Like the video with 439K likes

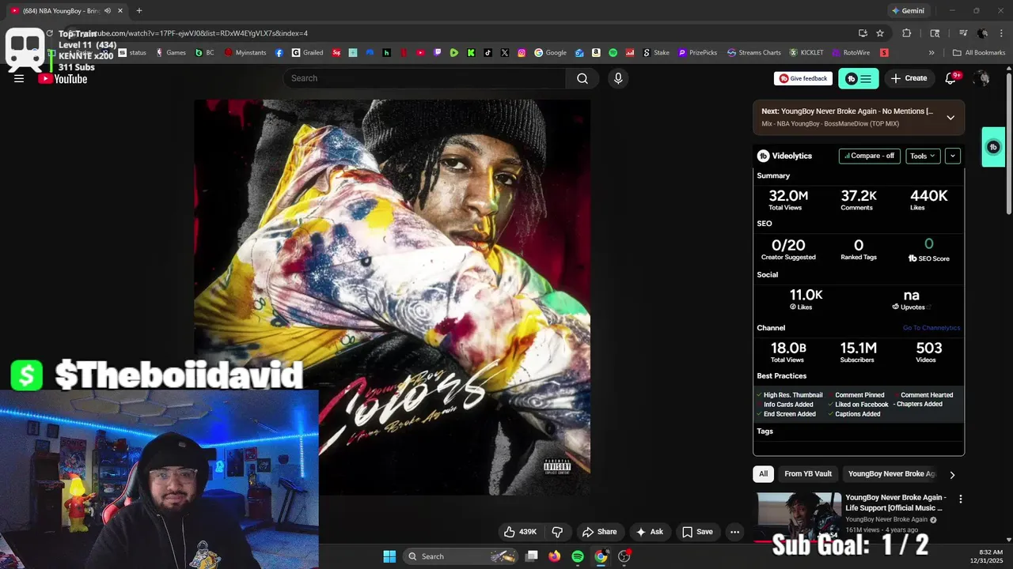click(521, 532)
